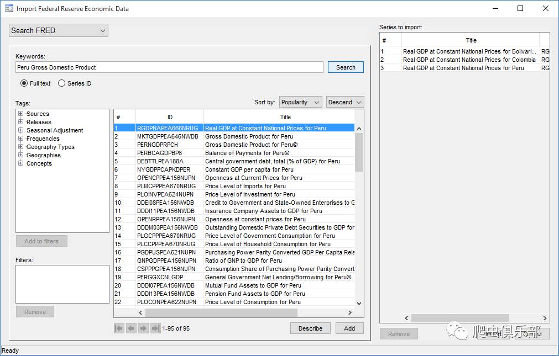The image size is (559, 356).
Task: Select Price Level of Imports for Peru
Action: point(234,186)
